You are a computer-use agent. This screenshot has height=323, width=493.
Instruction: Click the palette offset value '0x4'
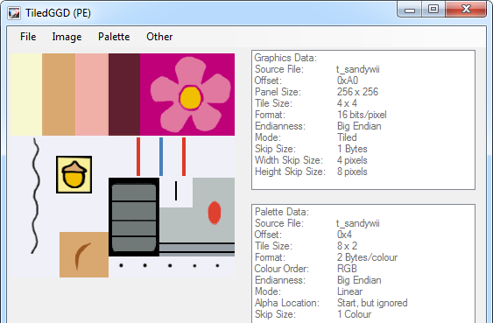344,235
